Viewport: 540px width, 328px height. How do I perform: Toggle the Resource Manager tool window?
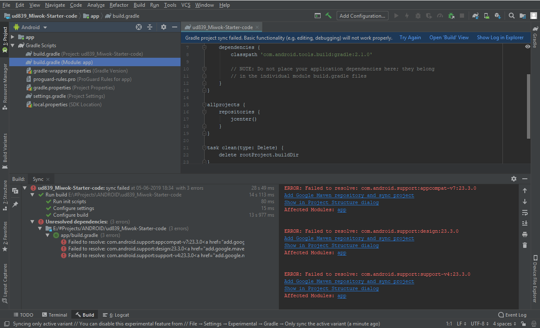click(5, 87)
